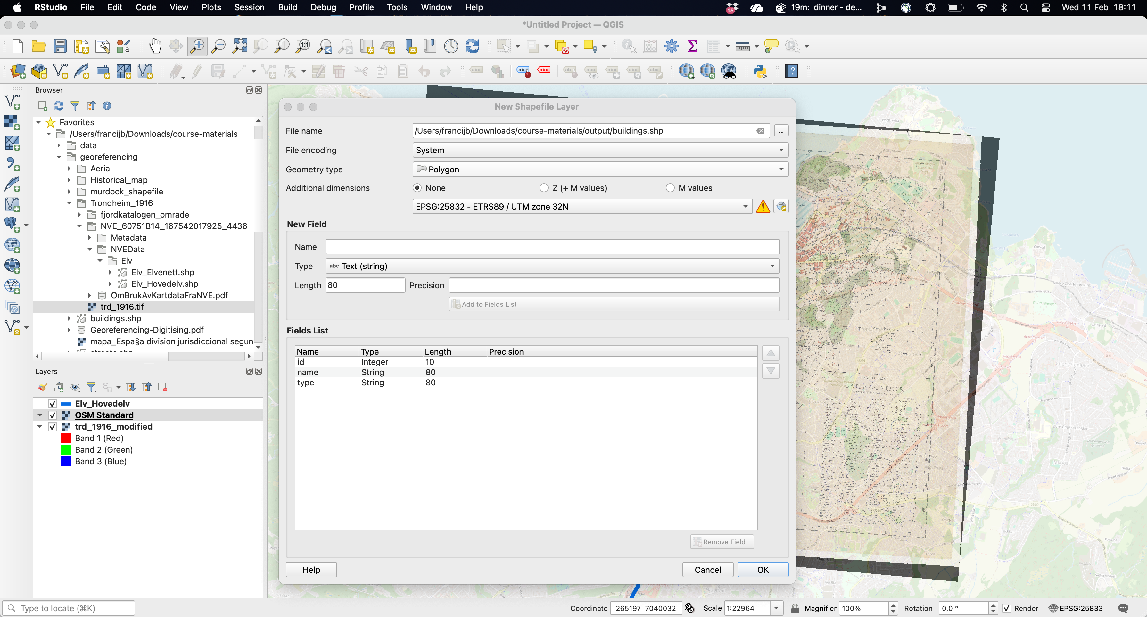Viewport: 1147px width, 617px height.
Task: Open the field Type combo box
Action: point(552,266)
